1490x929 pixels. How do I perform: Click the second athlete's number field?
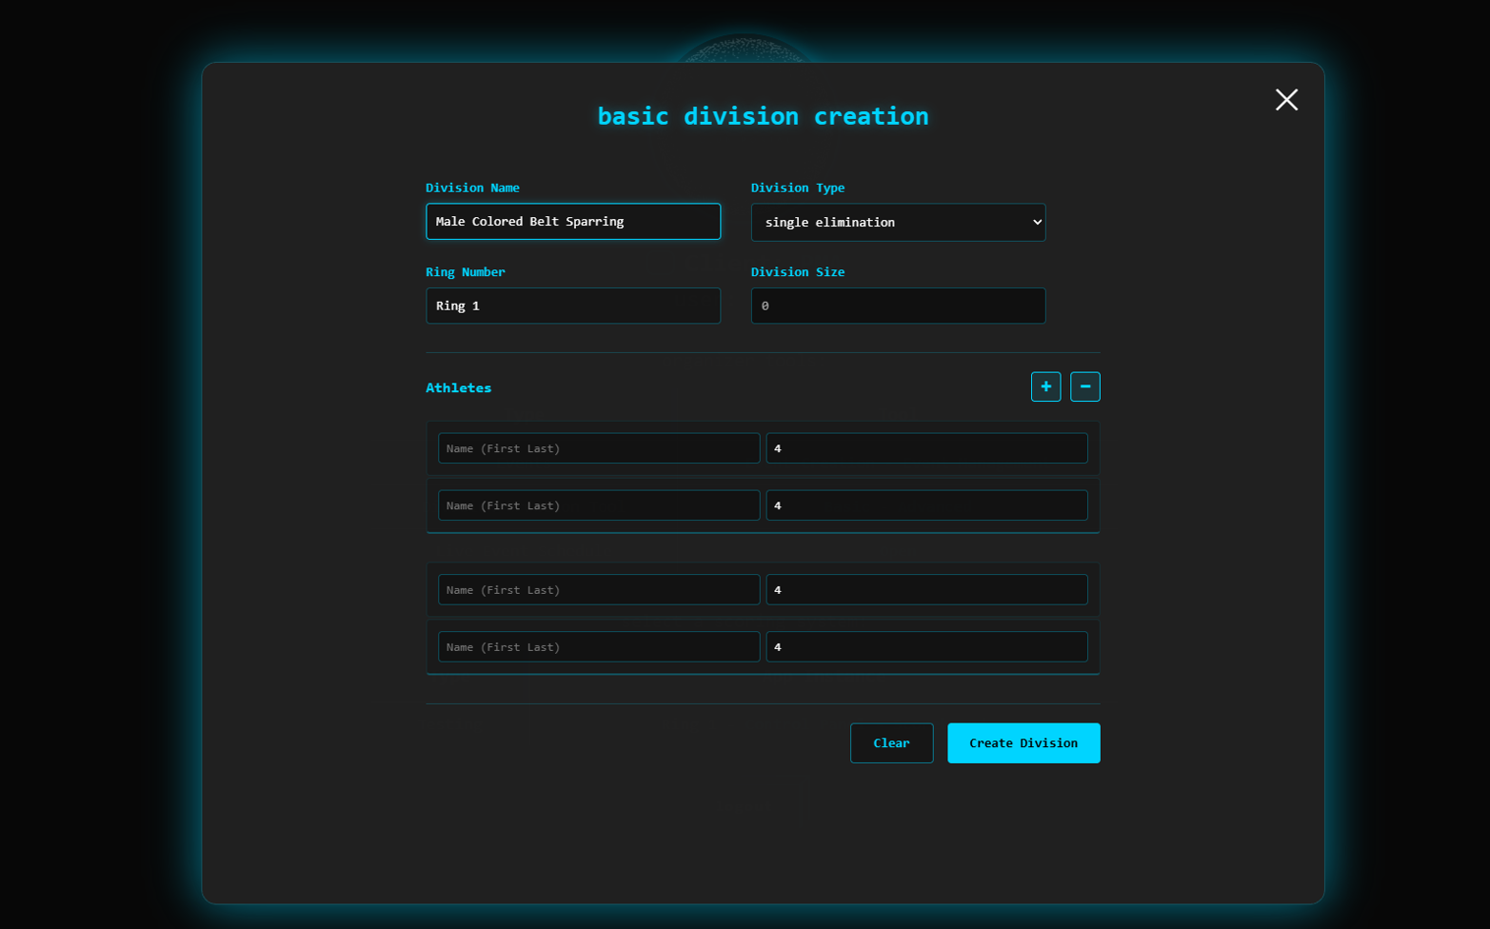tap(926, 505)
